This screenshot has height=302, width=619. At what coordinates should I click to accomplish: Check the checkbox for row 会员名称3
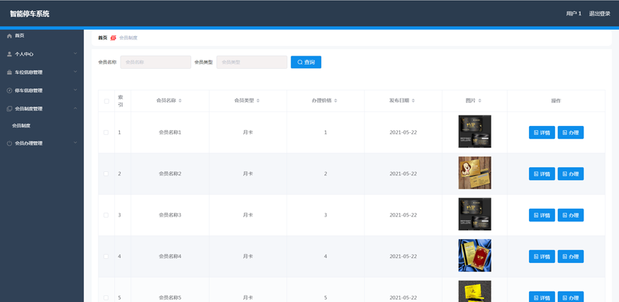point(107,215)
